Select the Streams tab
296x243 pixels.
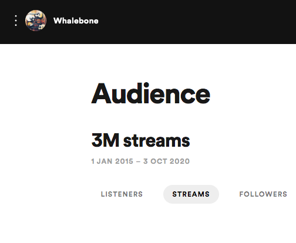(191, 194)
